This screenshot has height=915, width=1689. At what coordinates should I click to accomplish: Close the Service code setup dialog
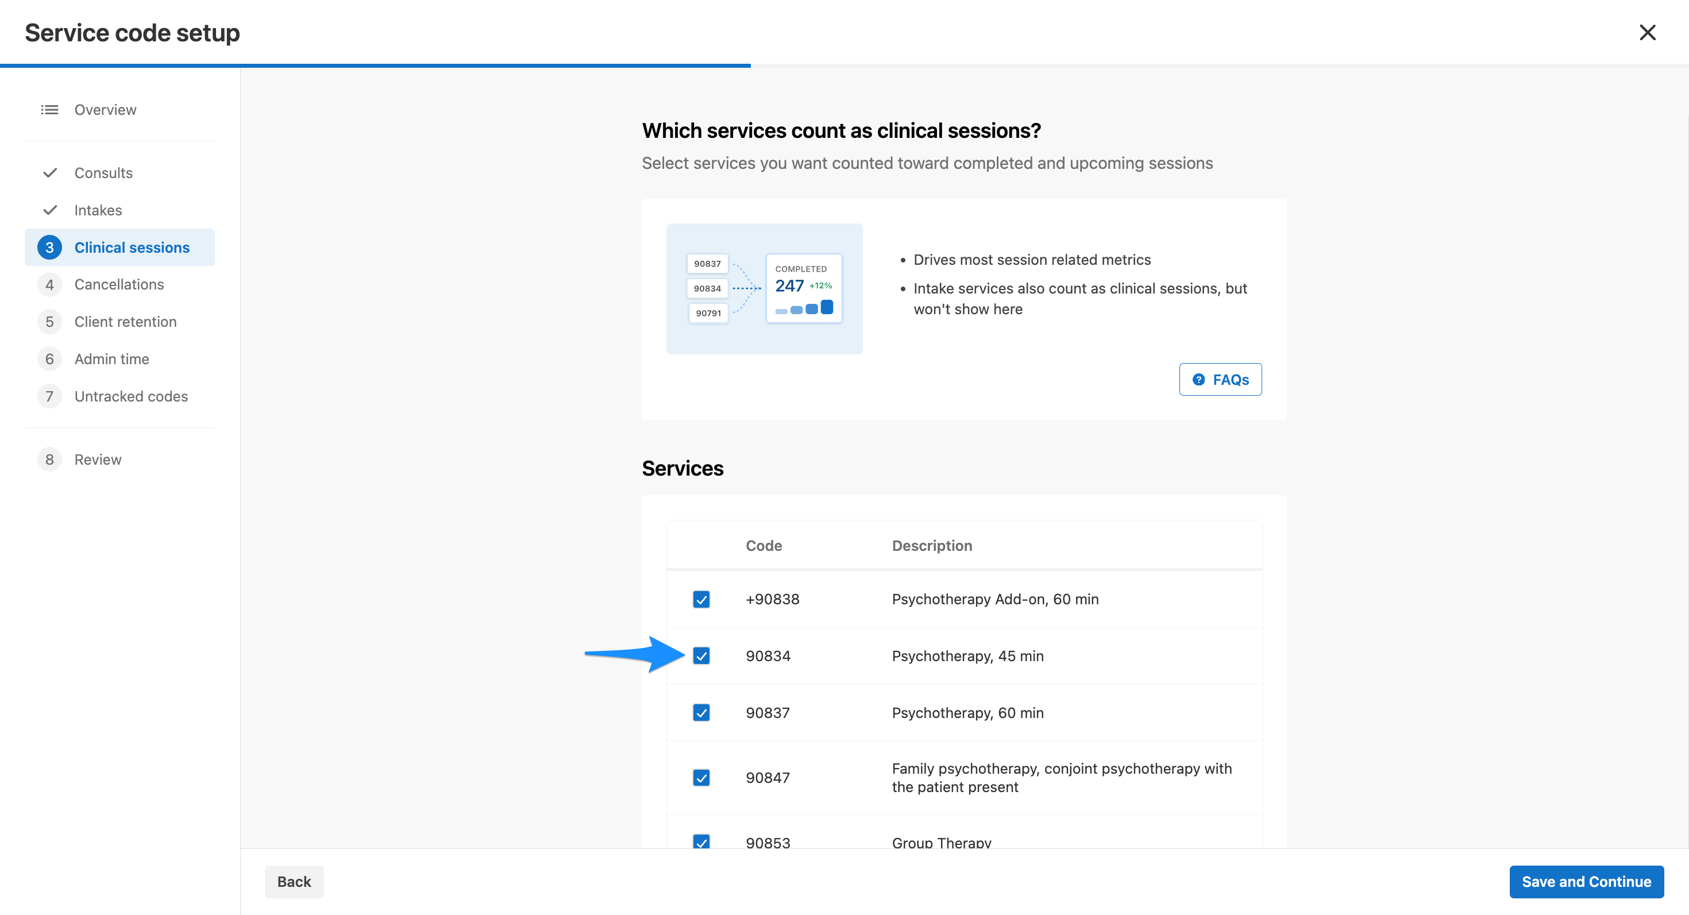click(x=1647, y=32)
